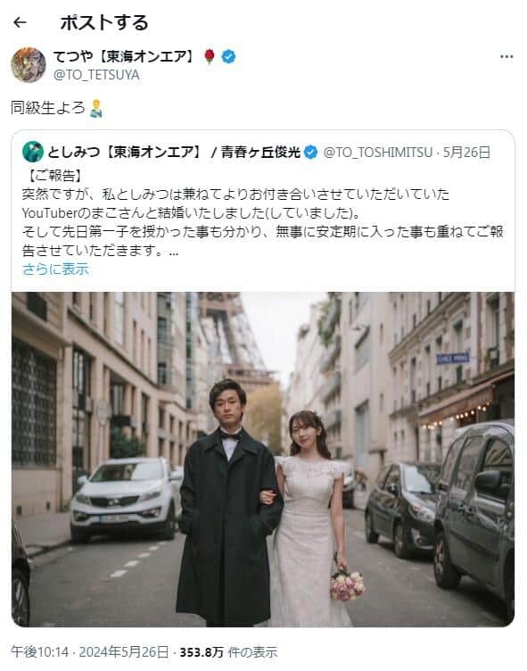The width and height of the screenshot is (527, 671).
Task: Click the rose emoji next to てつや name
Action: [210, 56]
